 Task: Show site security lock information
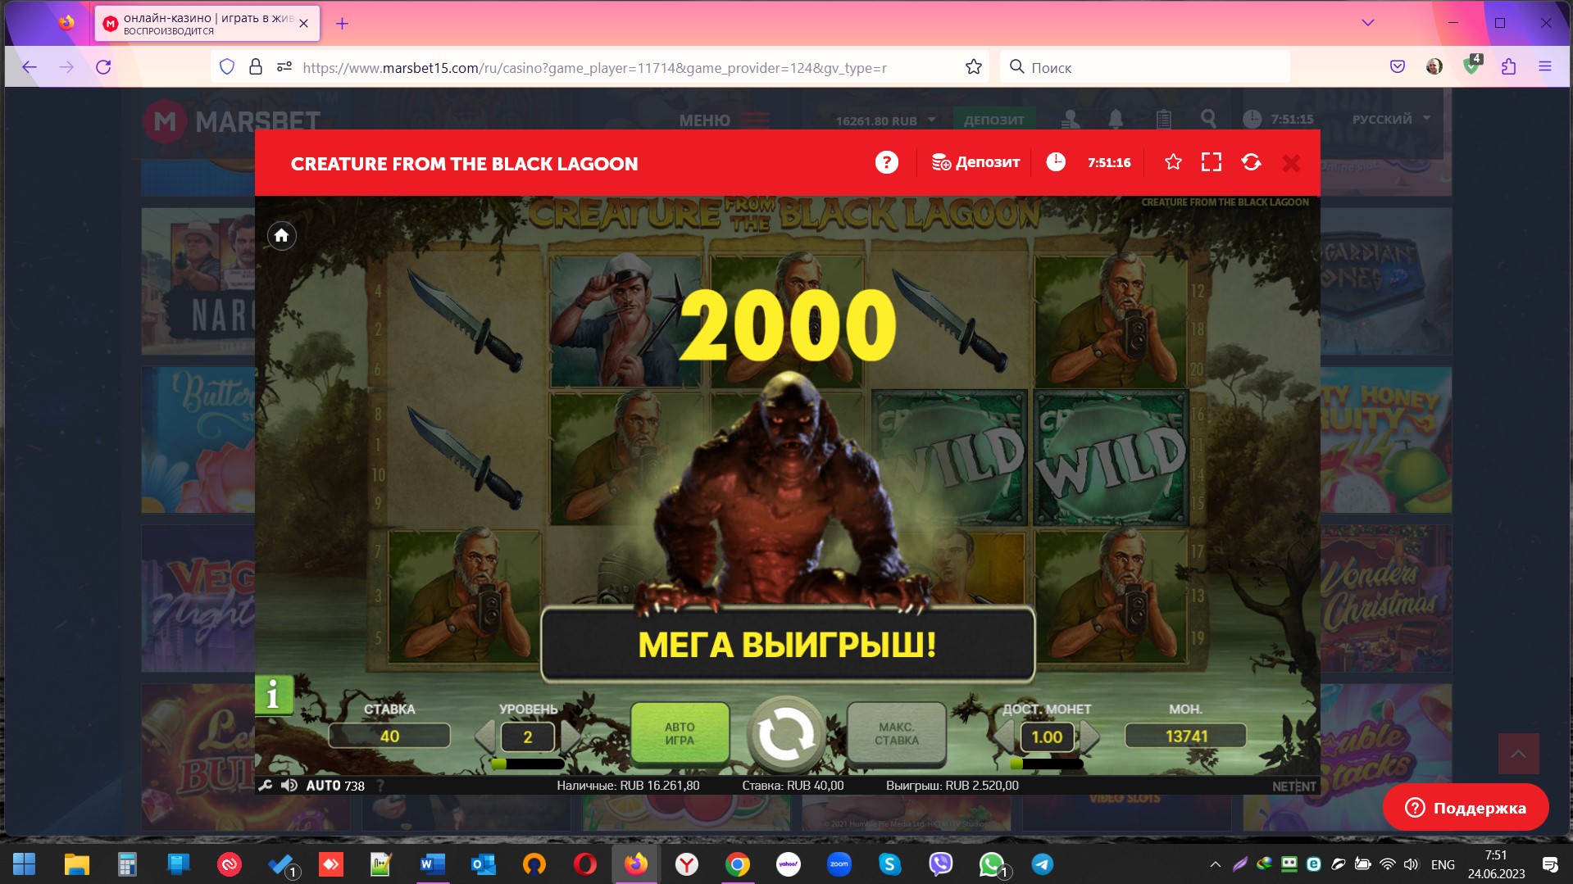[256, 67]
